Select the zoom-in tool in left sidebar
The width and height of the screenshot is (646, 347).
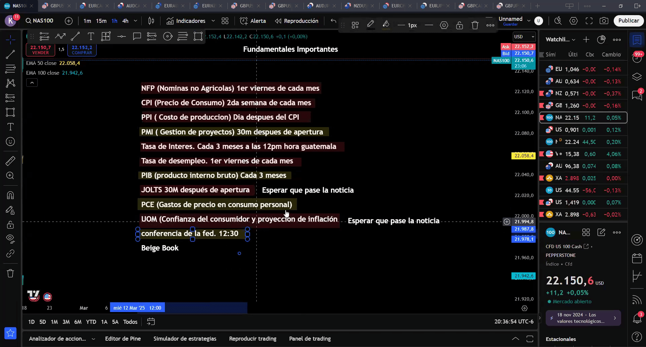point(10,176)
